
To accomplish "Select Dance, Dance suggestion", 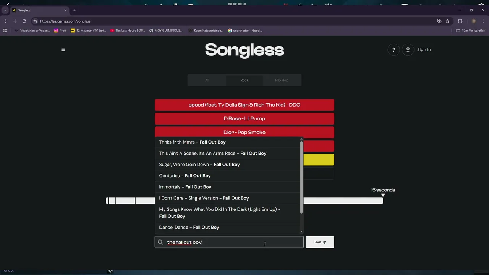I will [x=227, y=227].
